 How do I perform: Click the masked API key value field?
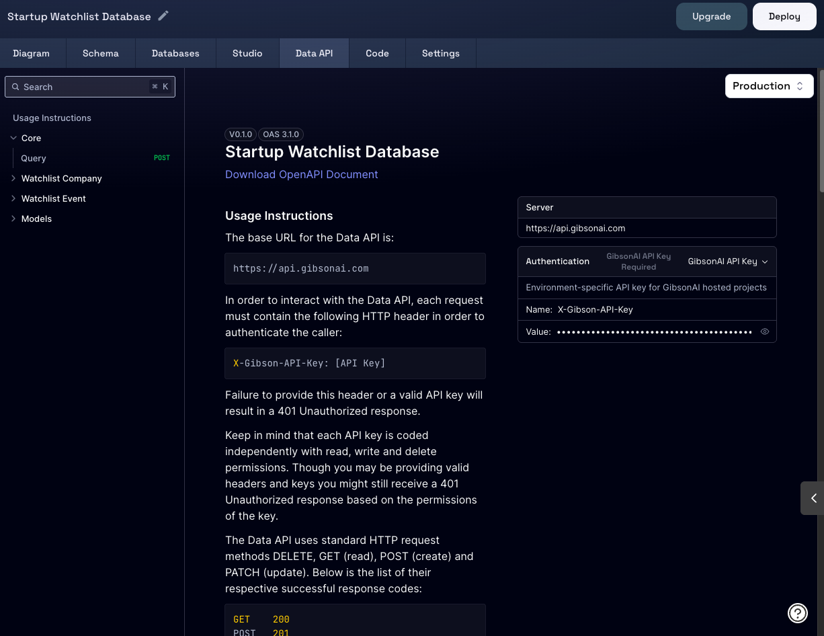pyautogui.click(x=654, y=331)
